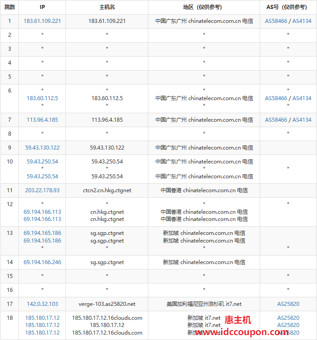The height and width of the screenshot is (340, 317).
Task: Open IP link 203.22.178.93 in hop 11
Action: click(x=42, y=190)
